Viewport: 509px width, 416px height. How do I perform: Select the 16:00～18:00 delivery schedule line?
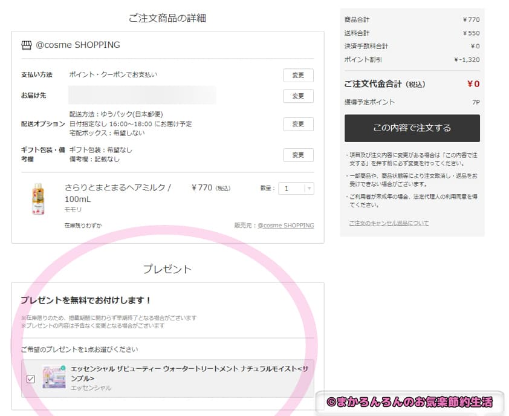point(131,124)
